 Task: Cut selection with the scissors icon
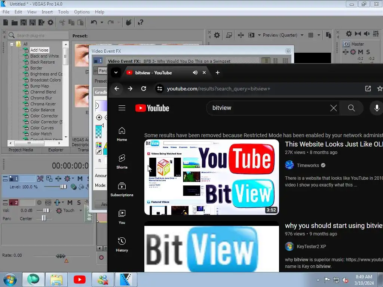[62, 23]
